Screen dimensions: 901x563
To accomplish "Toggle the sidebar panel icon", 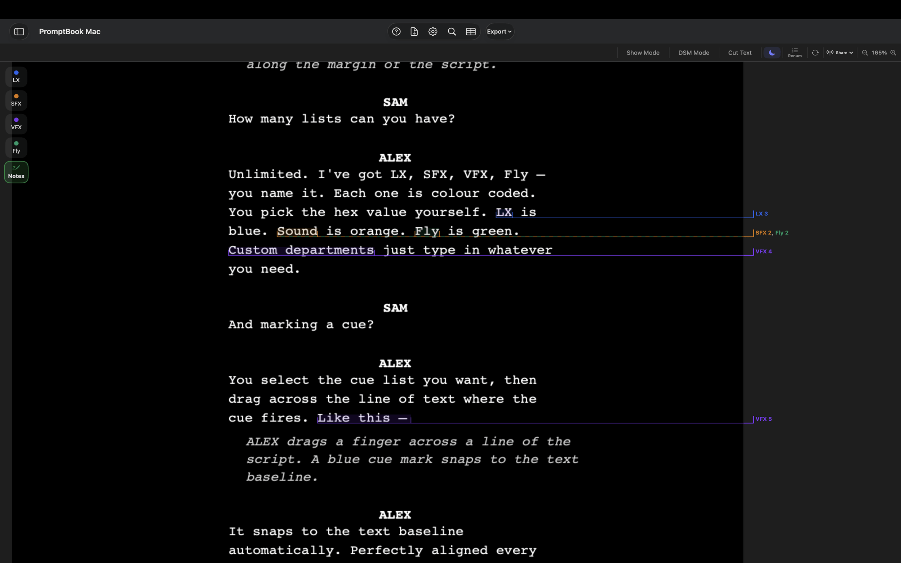I will (19, 32).
